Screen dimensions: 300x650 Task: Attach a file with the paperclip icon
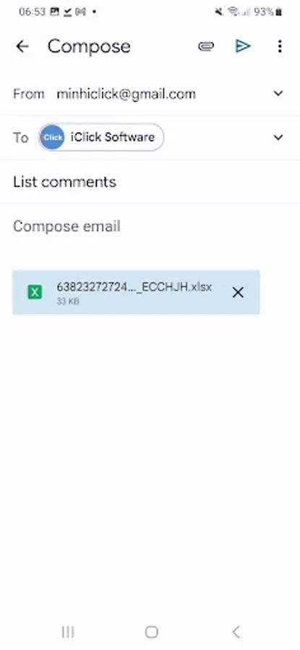click(x=206, y=46)
